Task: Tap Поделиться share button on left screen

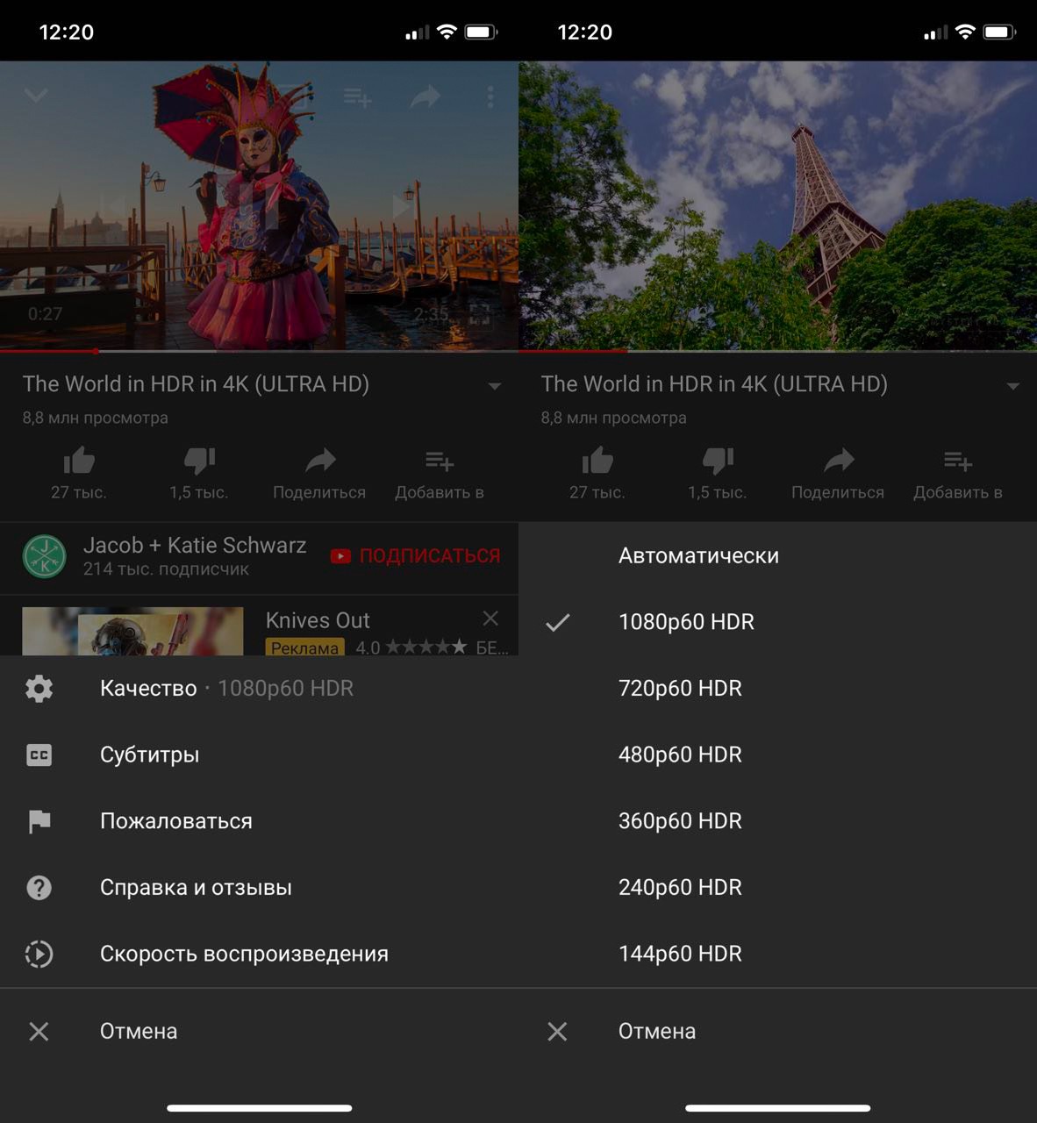Action: point(319,474)
